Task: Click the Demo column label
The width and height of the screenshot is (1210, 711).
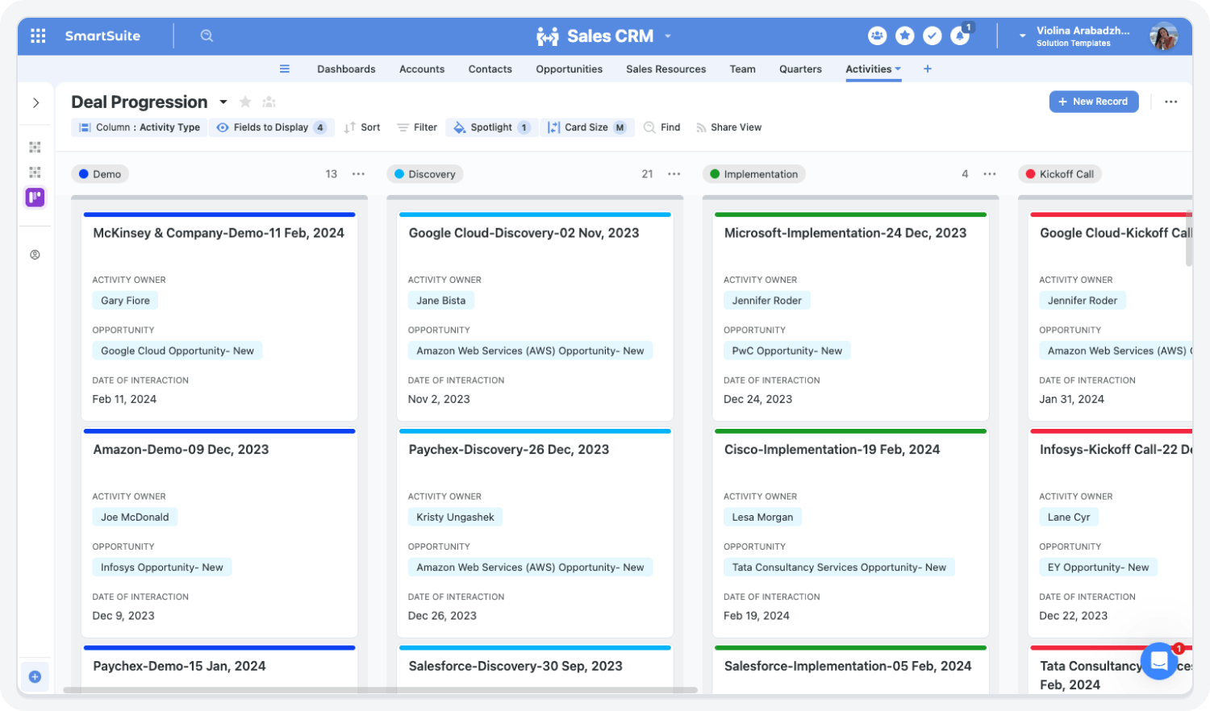Action: point(100,174)
